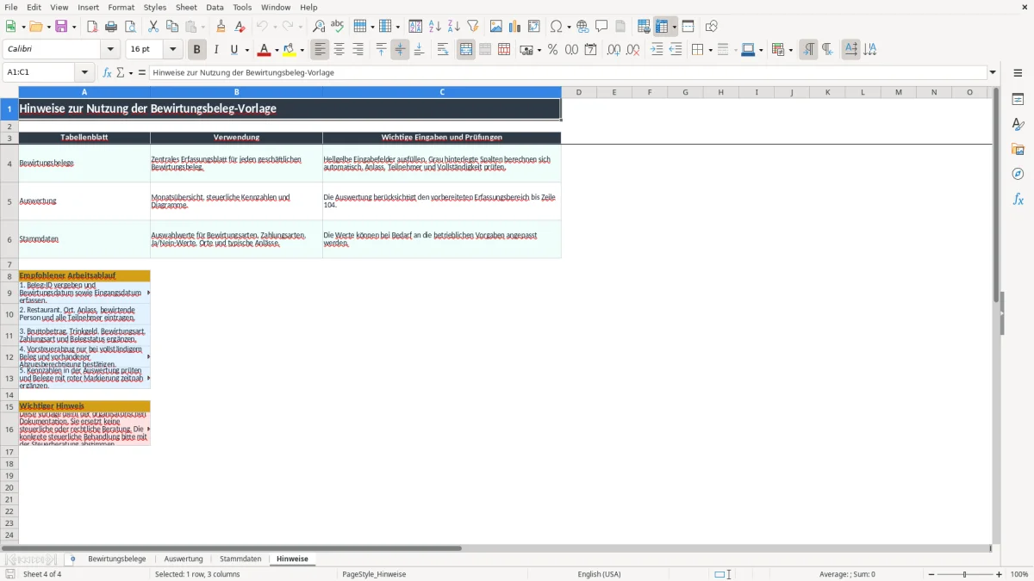Sort descending
Image resolution: width=1034 pixels, height=581 pixels.
coord(454,27)
